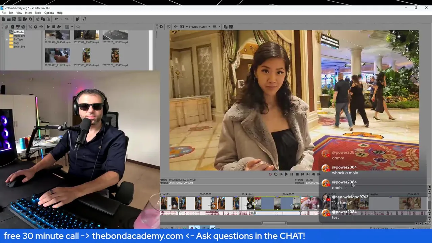Open Video Preview properties gear
Viewport: 432px width, 243px height.
click(161, 27)
